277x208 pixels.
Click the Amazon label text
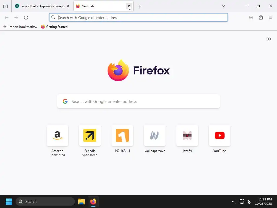(57, 151)
